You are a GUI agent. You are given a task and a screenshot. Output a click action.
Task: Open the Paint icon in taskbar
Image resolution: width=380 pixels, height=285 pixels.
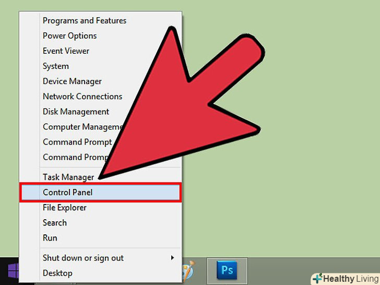tap(188, 270)
